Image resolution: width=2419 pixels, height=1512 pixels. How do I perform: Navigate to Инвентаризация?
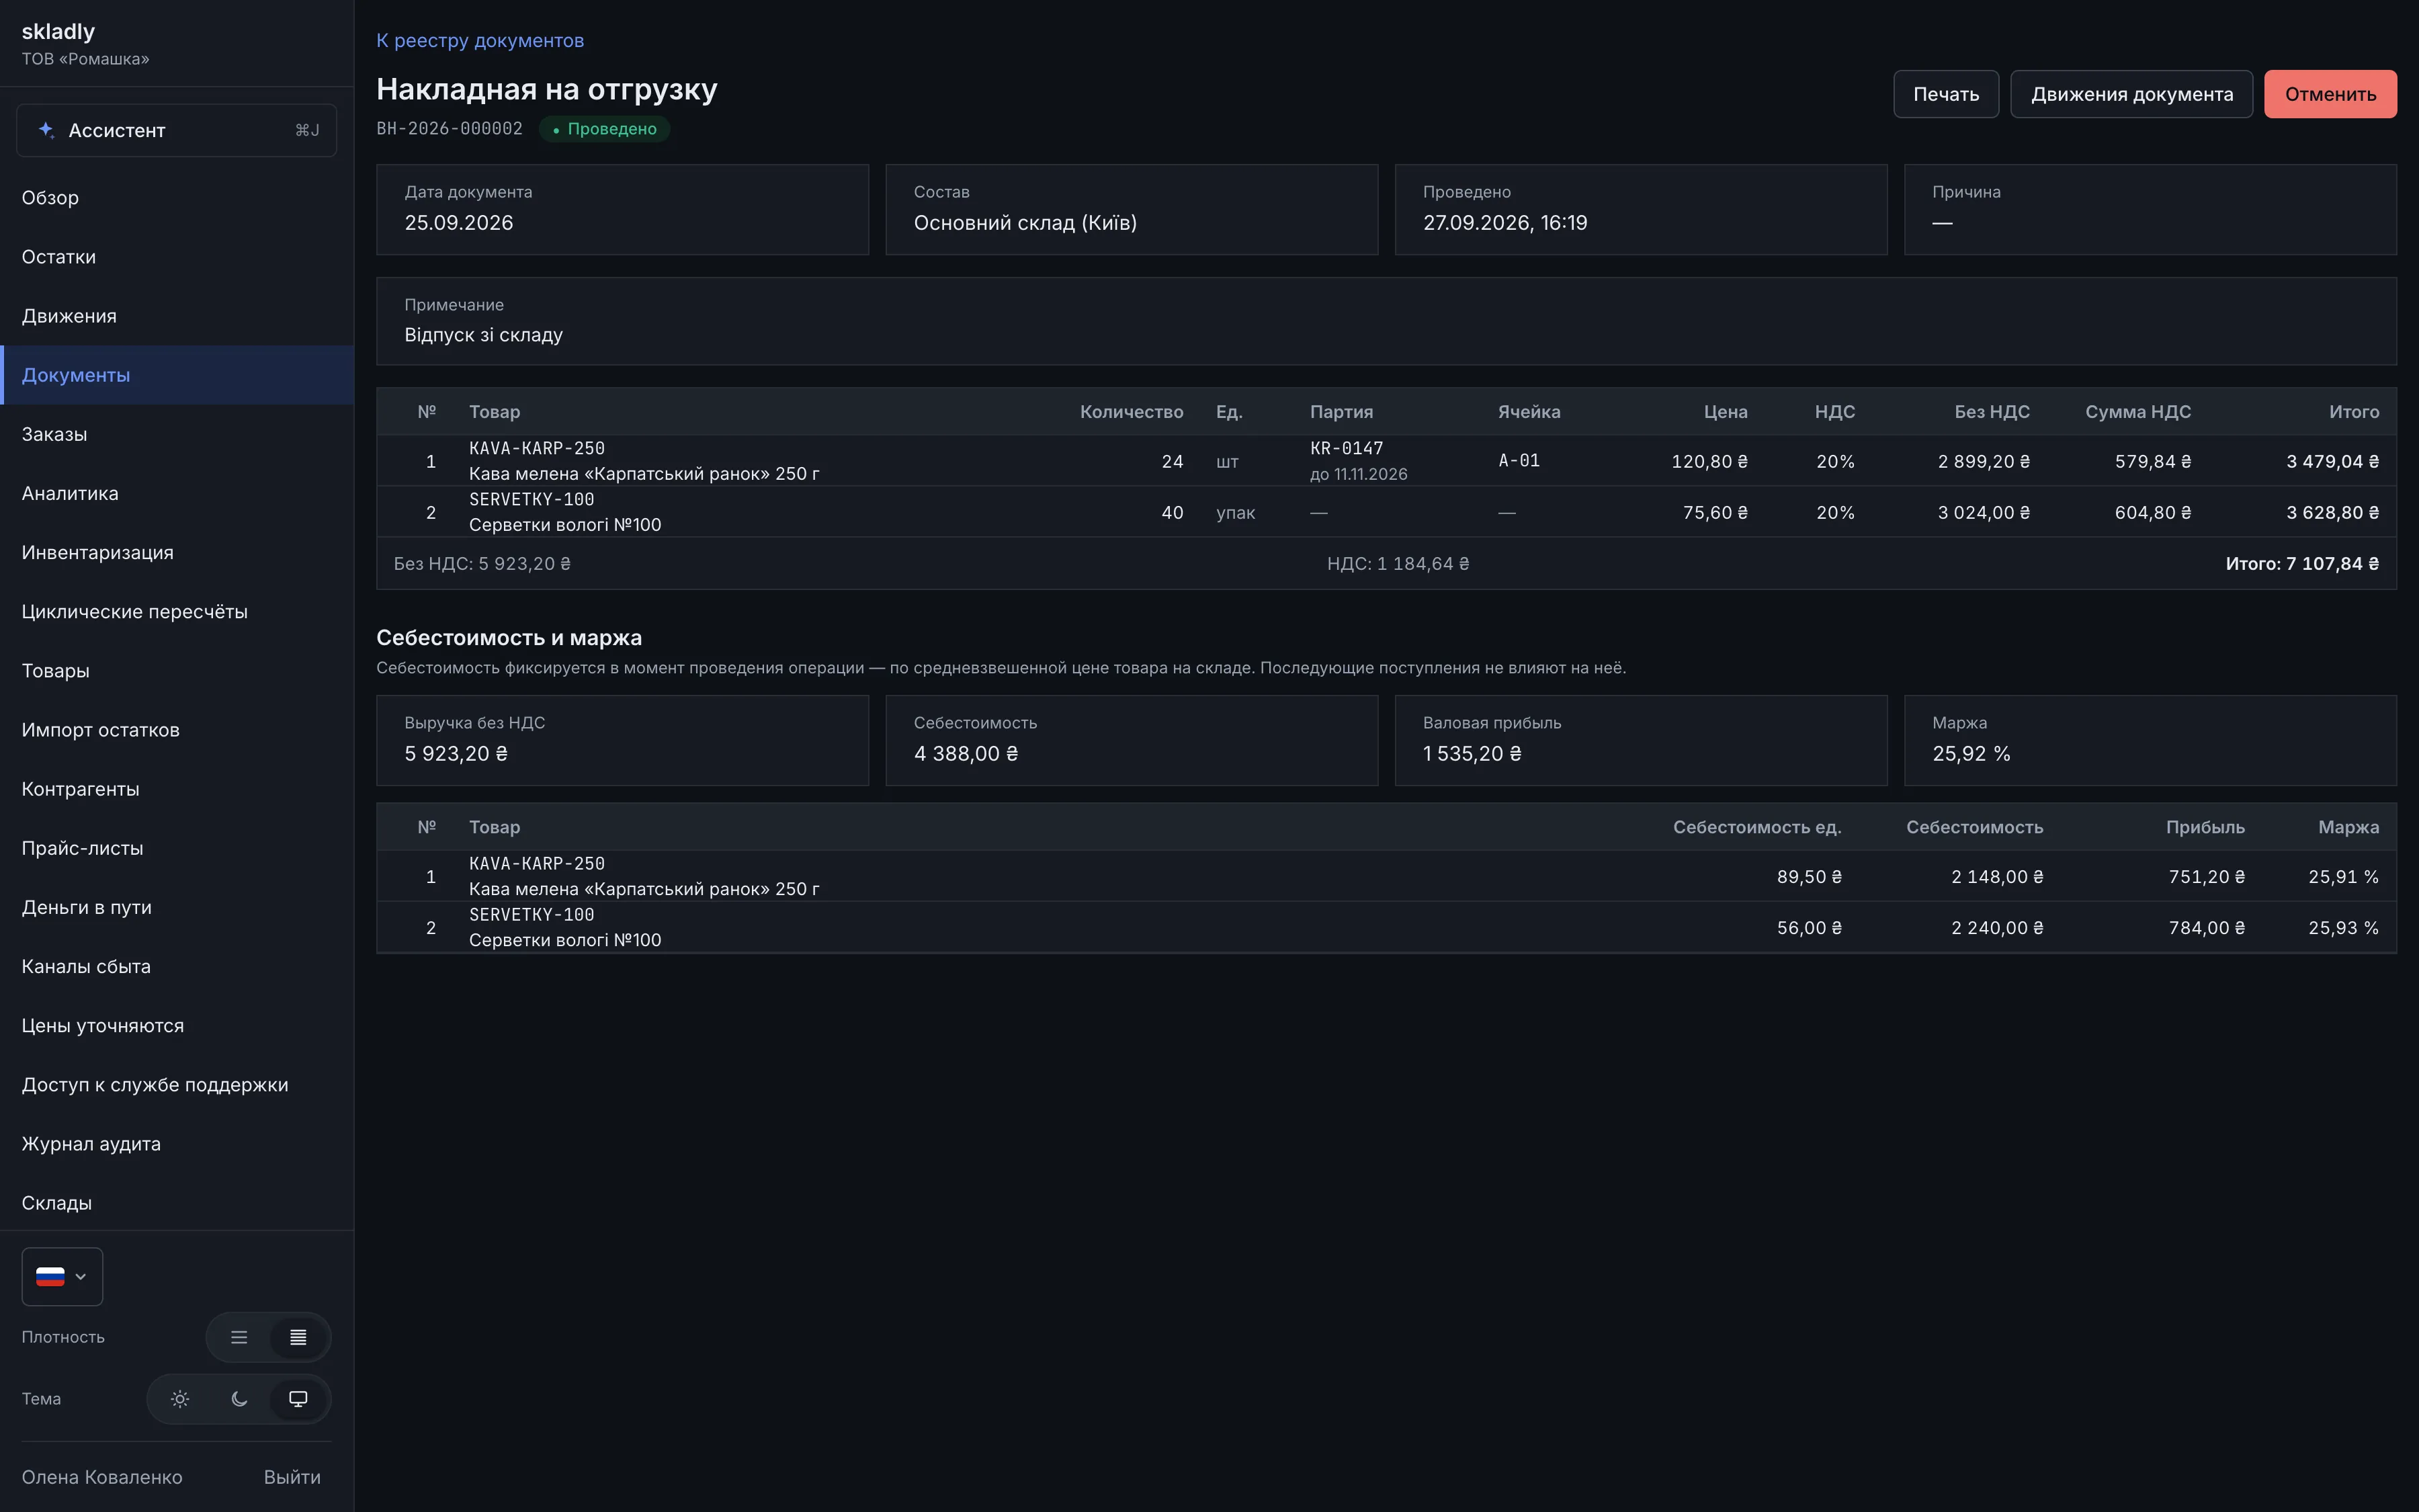click(x=177, y=552)
